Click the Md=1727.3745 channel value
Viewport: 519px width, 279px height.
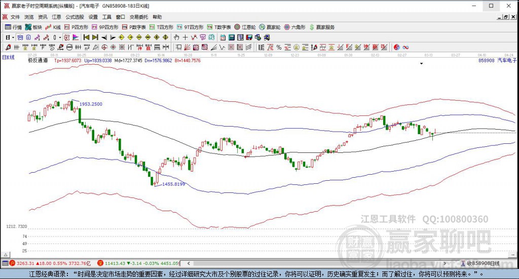click(128, 60)
